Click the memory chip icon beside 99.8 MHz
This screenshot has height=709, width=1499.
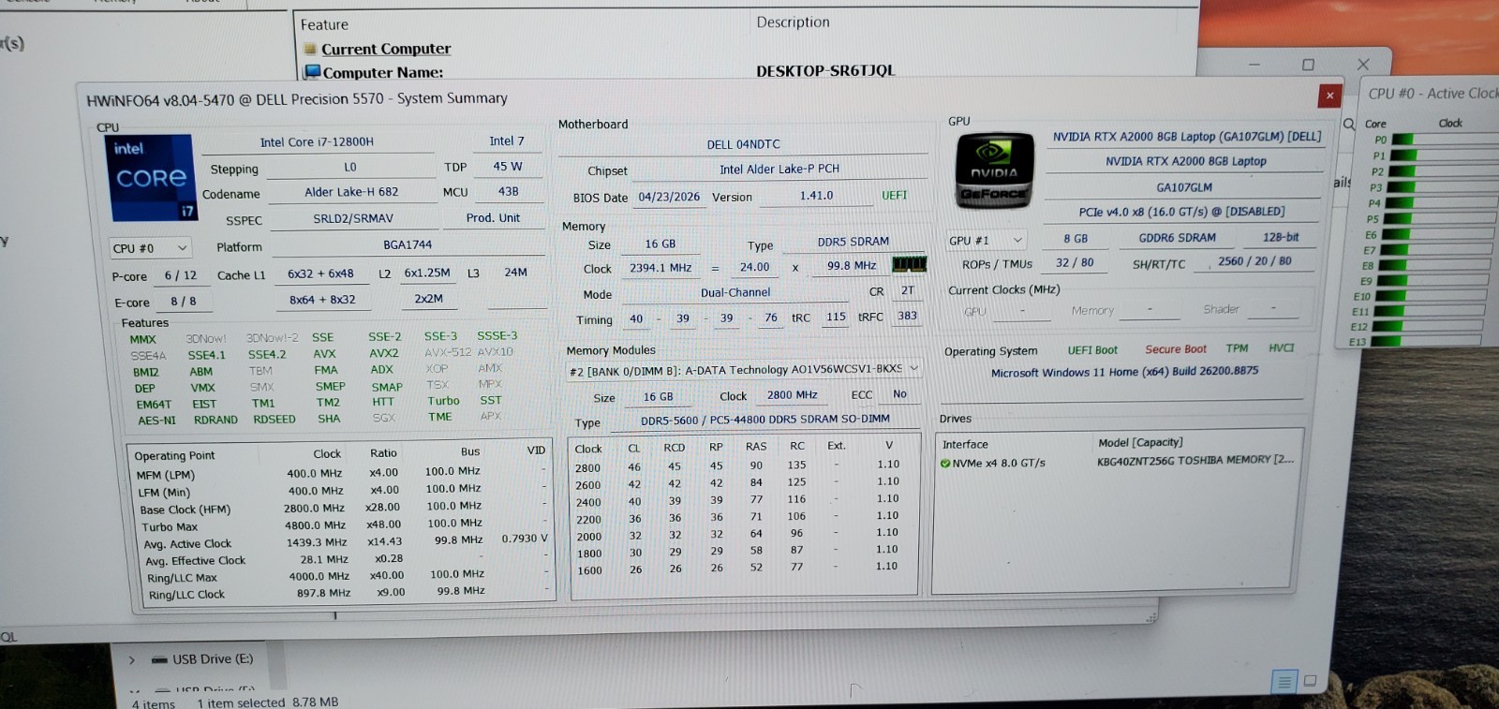click(x=909, y=264)
